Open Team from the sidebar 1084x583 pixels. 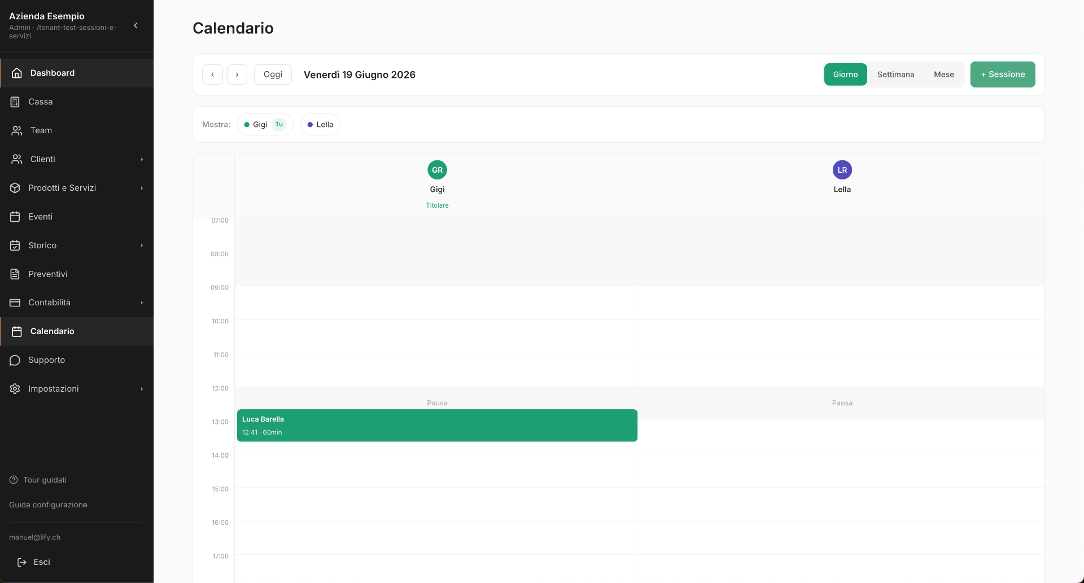pos(77,130)
